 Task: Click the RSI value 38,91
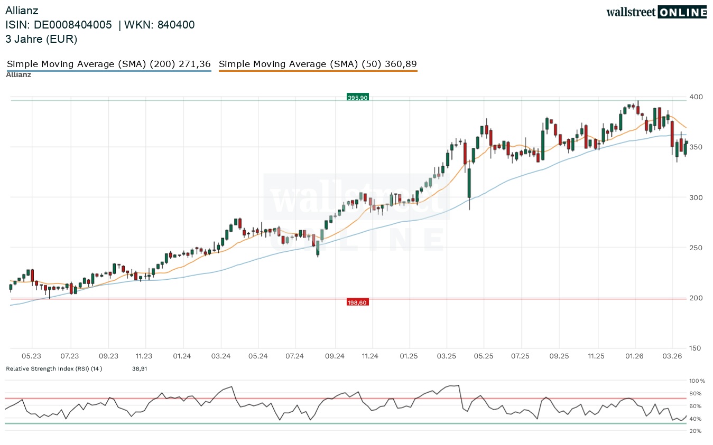[140, 368]
